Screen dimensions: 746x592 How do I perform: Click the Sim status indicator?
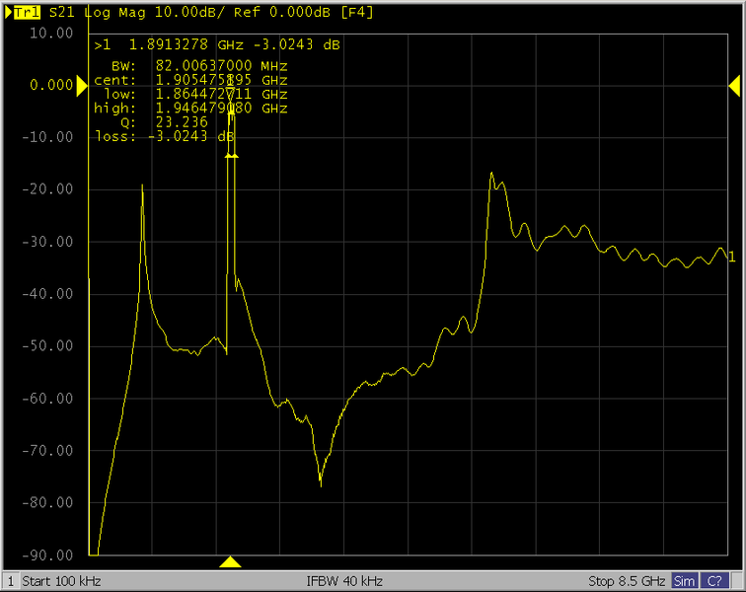685,580
